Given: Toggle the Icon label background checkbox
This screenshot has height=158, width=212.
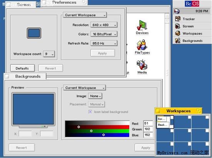Looking at the screenshot, I should [90, 112].
